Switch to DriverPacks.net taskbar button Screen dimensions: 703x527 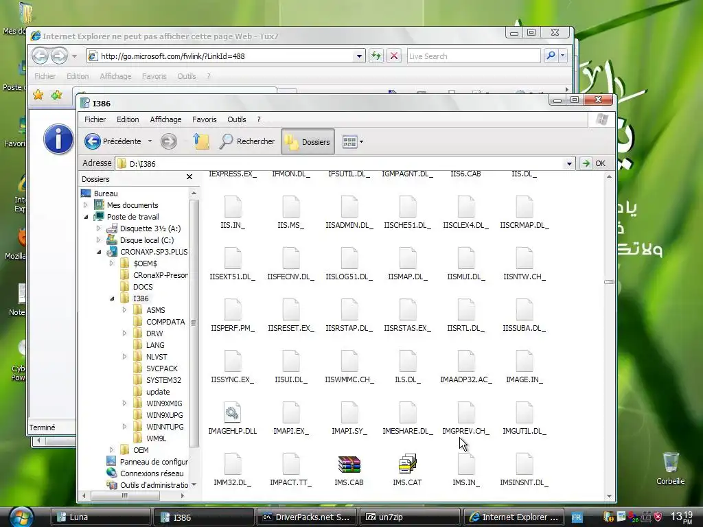point(307,517)
